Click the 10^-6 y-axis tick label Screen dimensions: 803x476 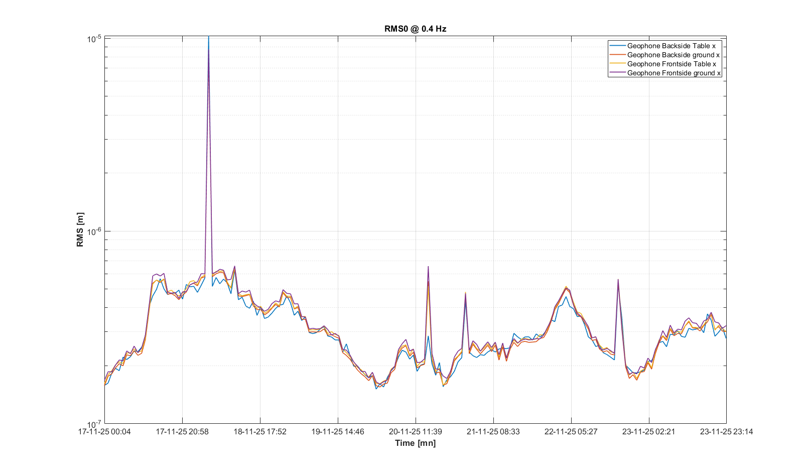pyautogui.click(x=94, y=231)
